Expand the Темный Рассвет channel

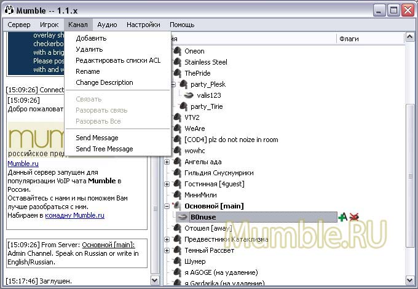tap(167, 250)
